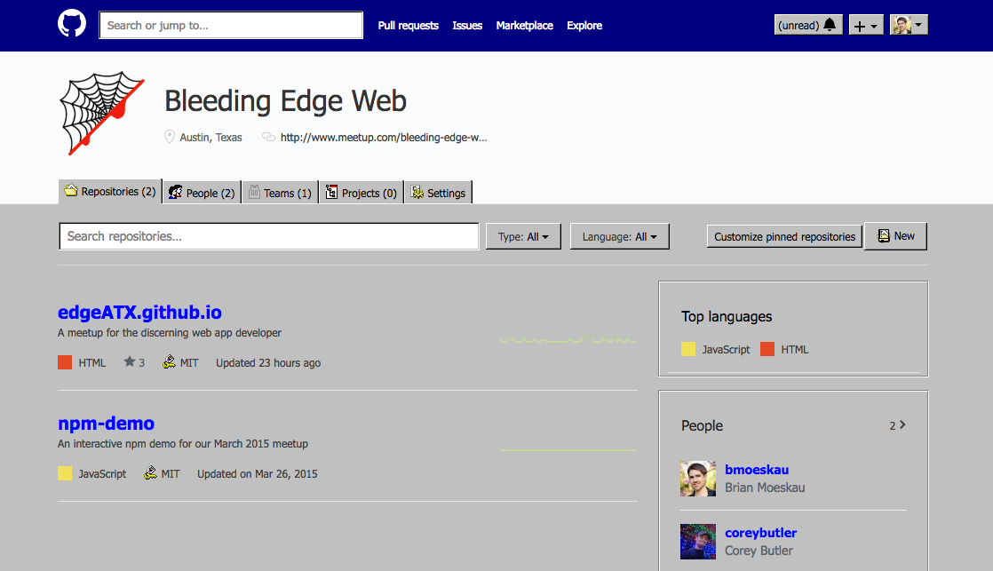Click the activity graph for edgeATX.github.io
The width and height of the screenshot is (993, 571).
point(568,339)
